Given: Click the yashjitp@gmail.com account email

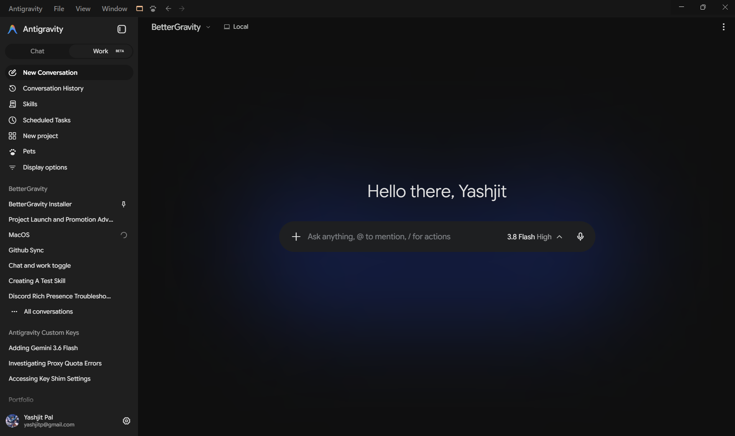Looking at the screenshot, I should (49, 425).
